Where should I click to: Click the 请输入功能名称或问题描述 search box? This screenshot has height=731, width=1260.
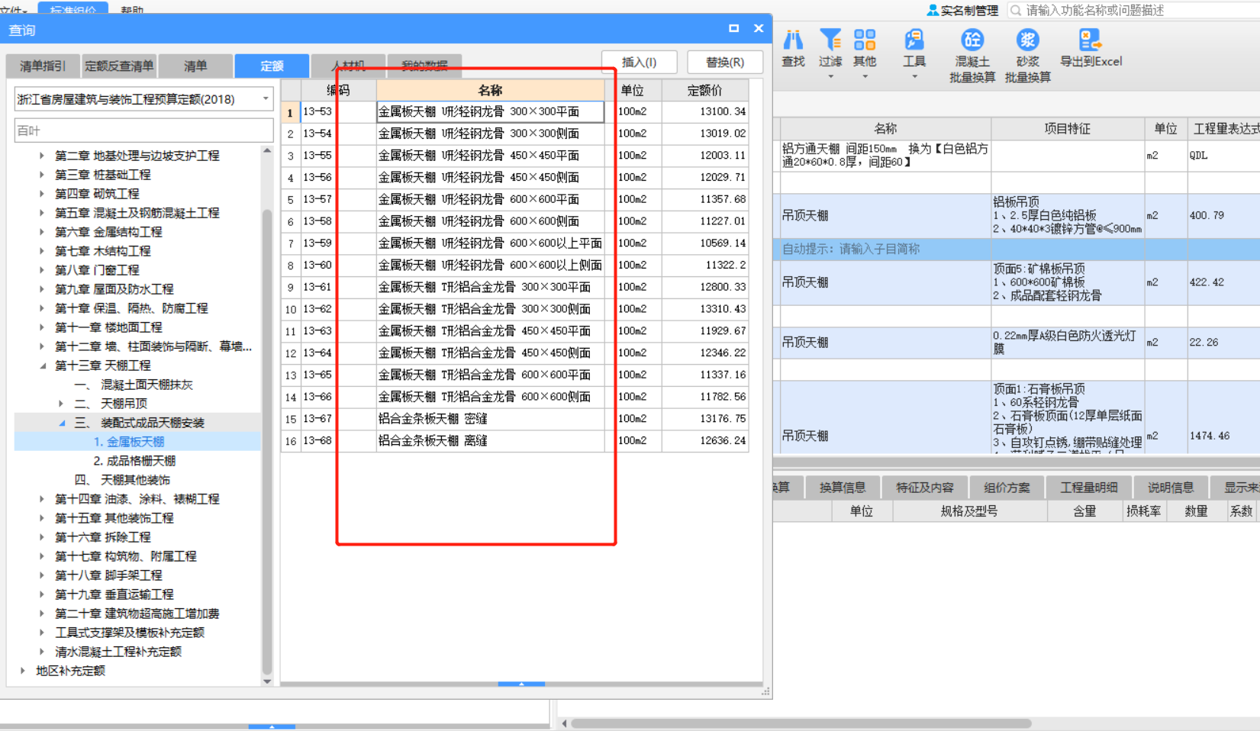click(1133, 10)
